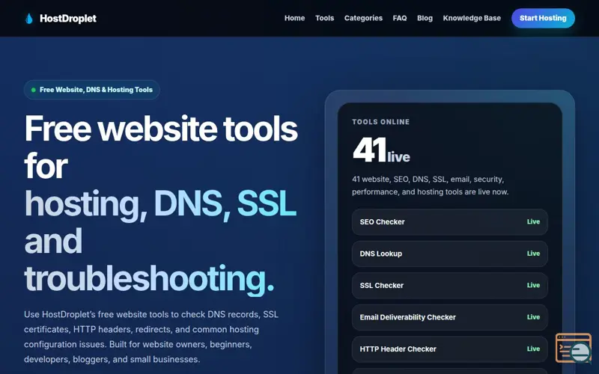Click the Use HostDroplet's free website tools paragraph
Screen dimensions: 599x374
click(x=151, y=337)
